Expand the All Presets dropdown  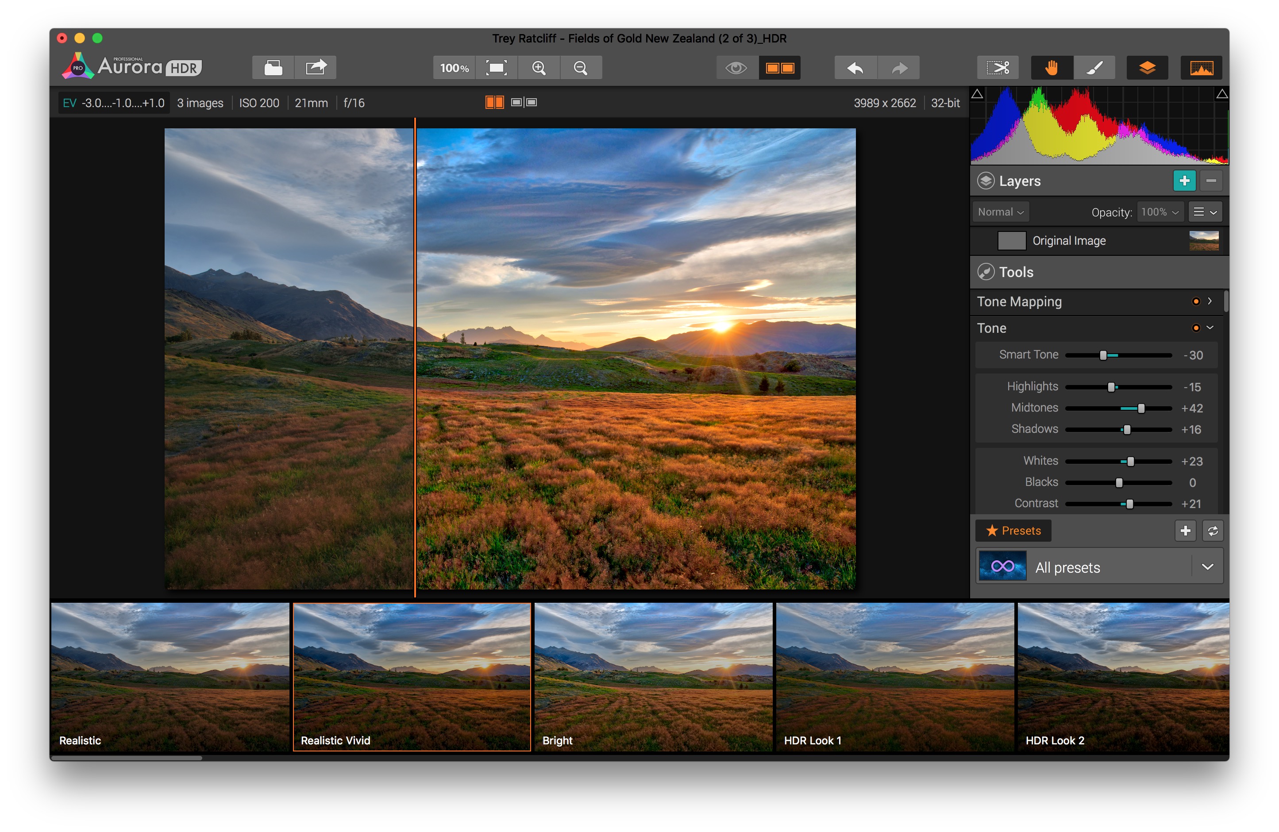pos(1206,566)
